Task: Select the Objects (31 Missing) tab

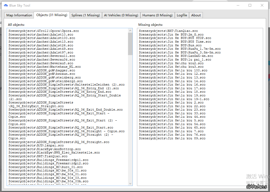Action: (52, 15)
